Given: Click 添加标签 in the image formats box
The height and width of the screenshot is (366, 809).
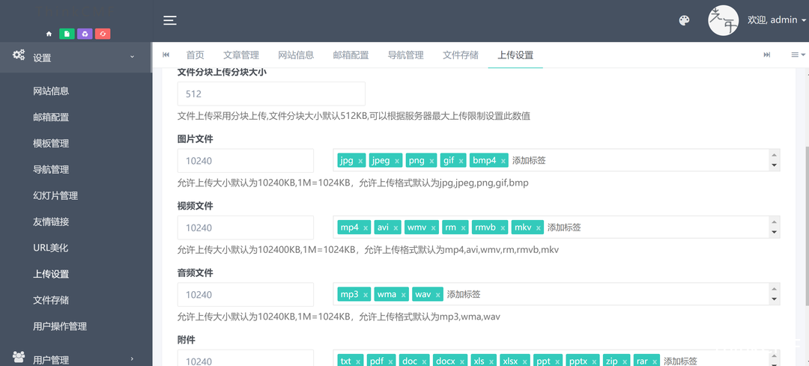Looking at the screenshot, I should pyautogui.click(x=529, y=160).
